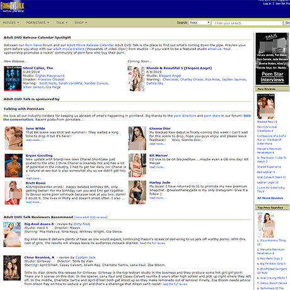This screenshot has width=290, height=290.
Task: Open the MOVIES dropdown menu
Action: tap(11, 23)
